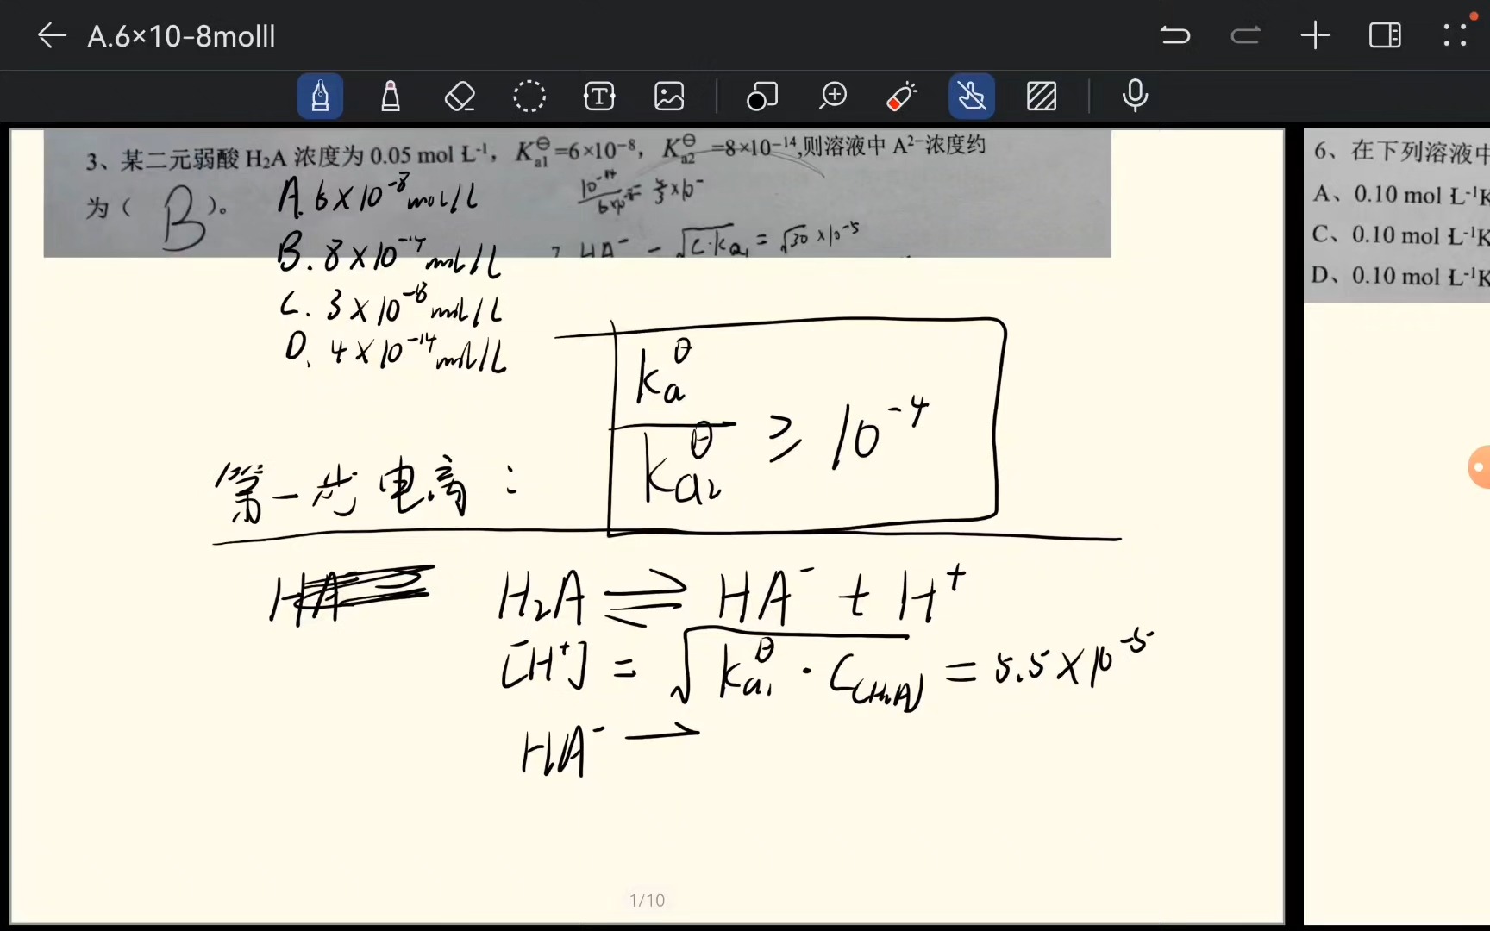
Task: Undo the last stroke
Action: pyautogui.click(x=1174, y=35)
